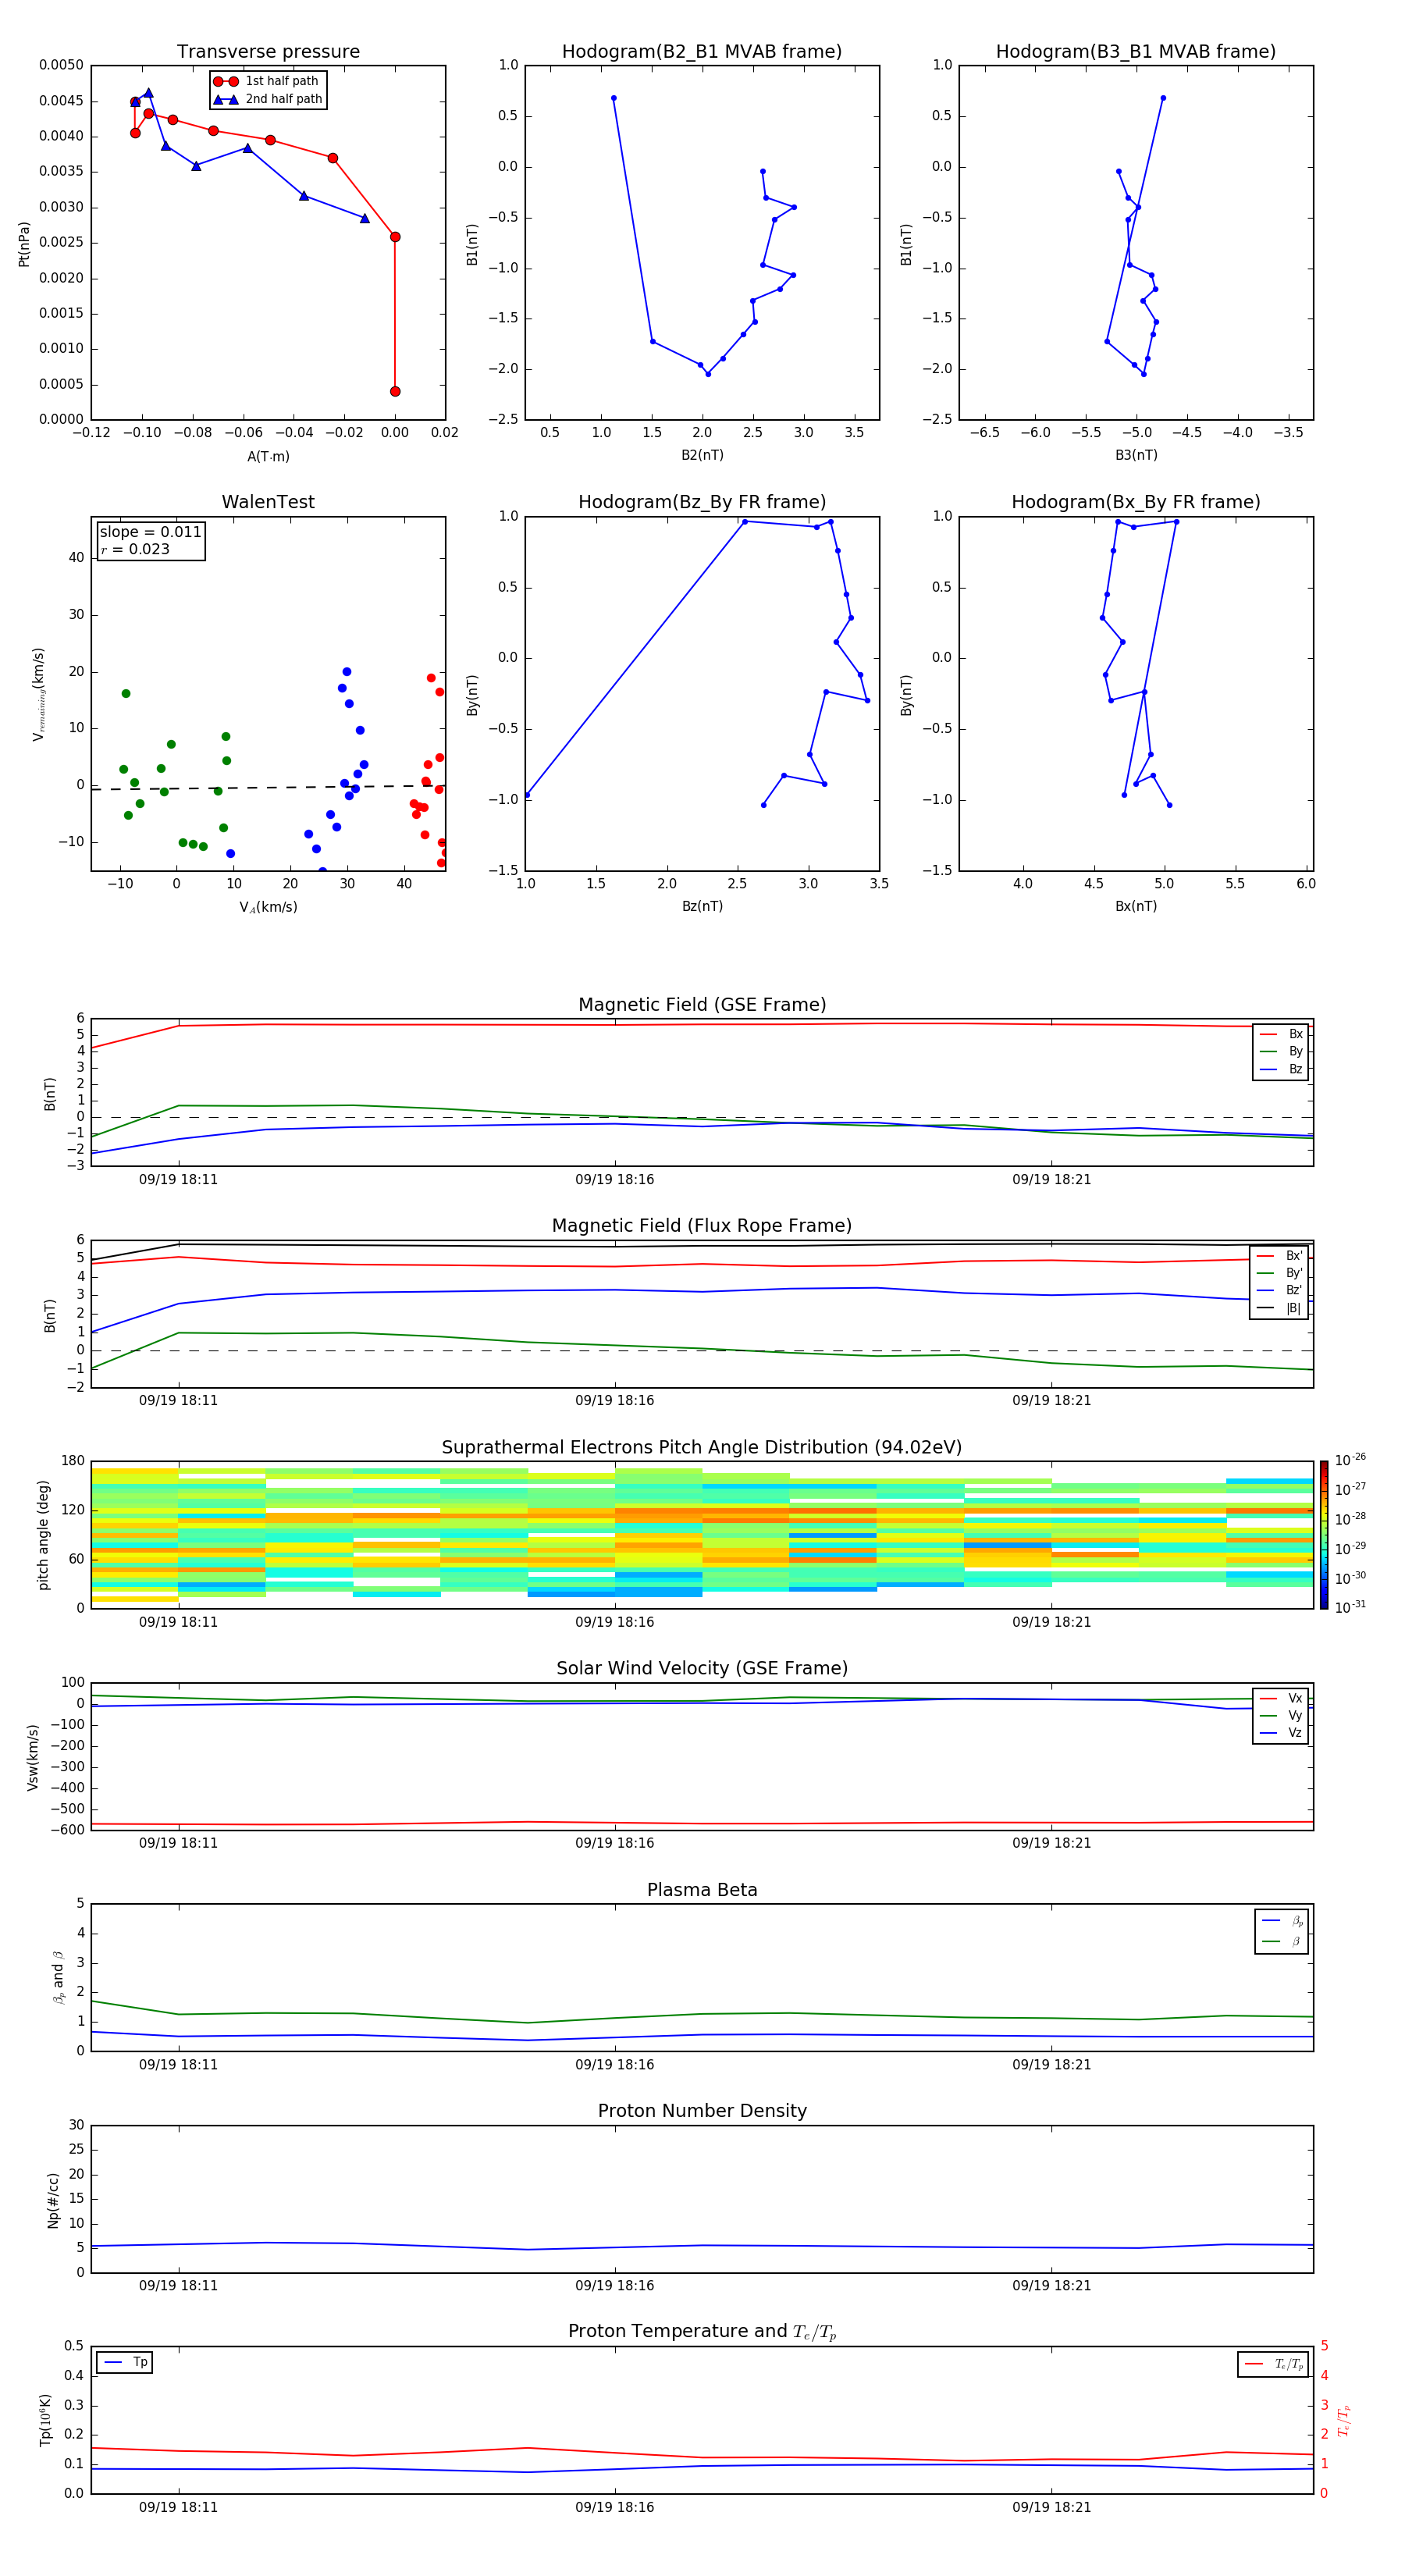1405x2576 pixels.
Task: Click the "WalenTest" plot title
Action: pyautogui.click(x=268, y=502)
